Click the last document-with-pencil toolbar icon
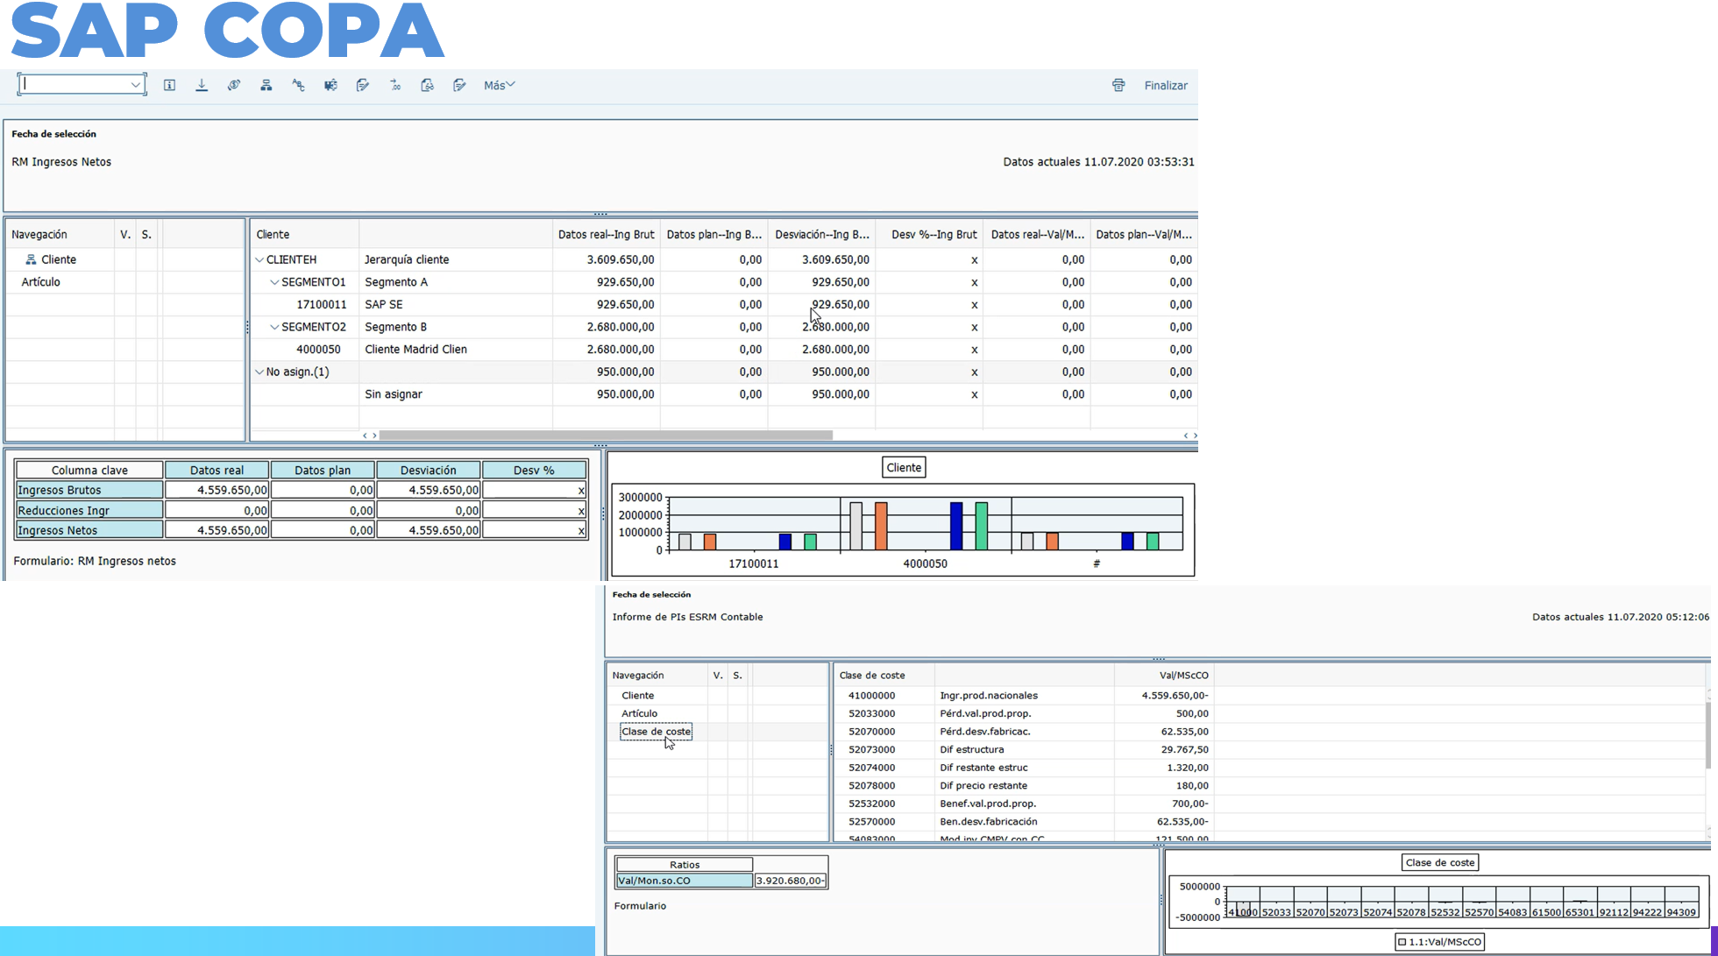 point(459,85)
